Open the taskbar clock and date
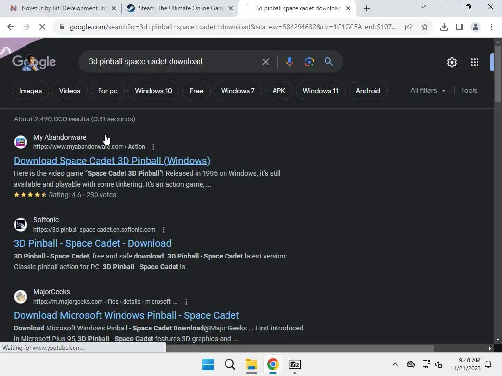The width and height of the screenshot is (502, 376). pyautogui.click(x=466, y=364)
